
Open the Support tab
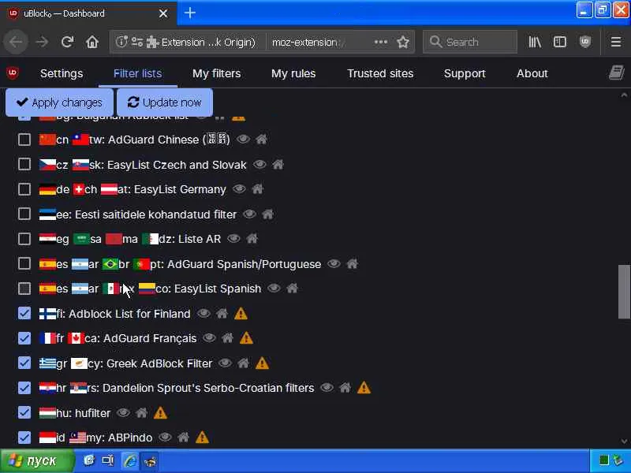[x=465, y=73]
